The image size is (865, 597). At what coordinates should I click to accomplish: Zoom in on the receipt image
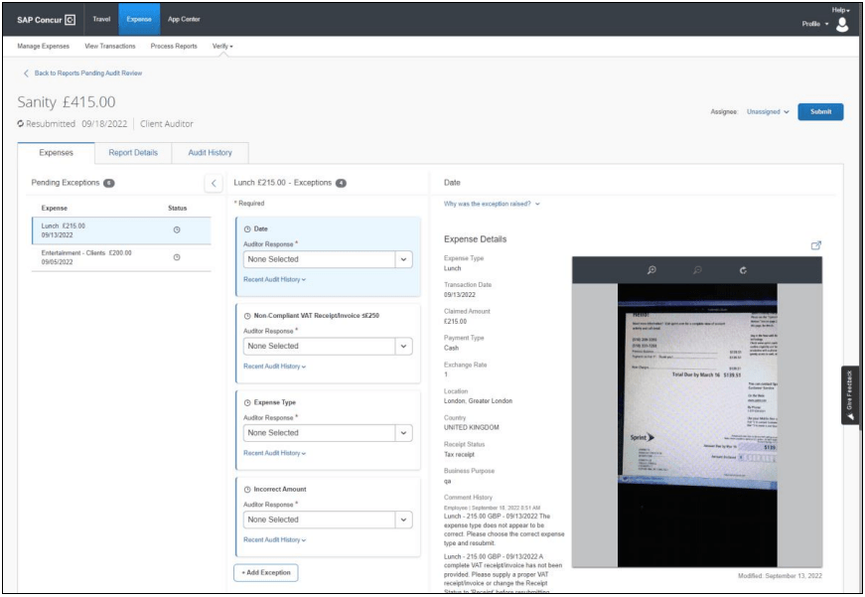tap(651, 270)
